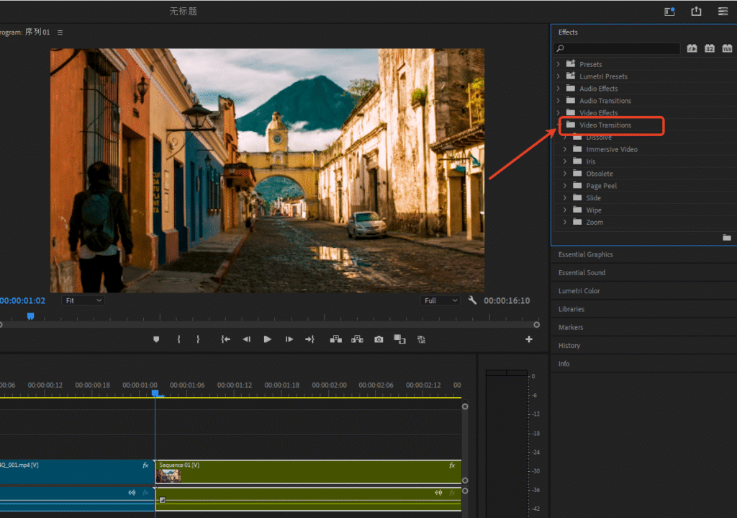Open the History panel
Image resolution: width=737 pixels, height=518 pixels.
pyautogui.click(x=569, y=345)
